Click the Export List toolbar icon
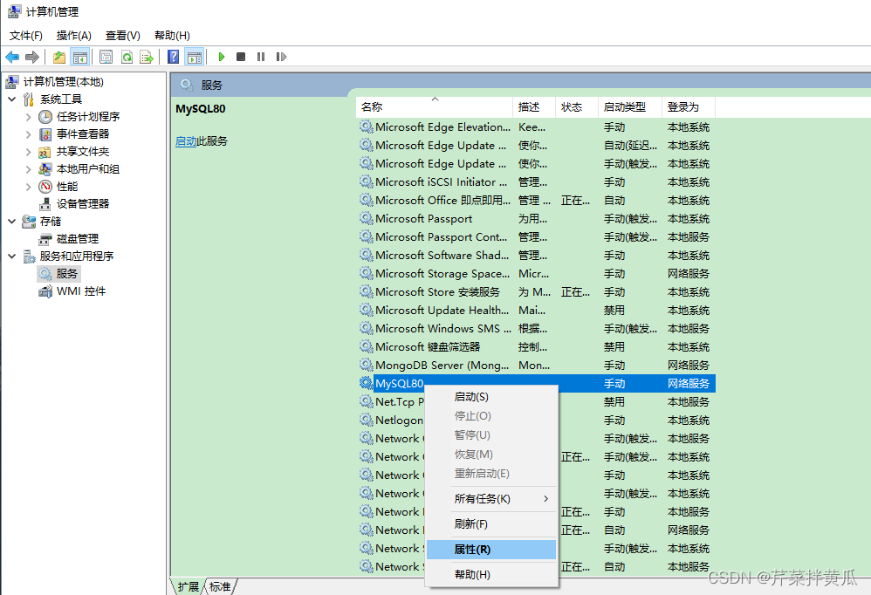 point(146,57)
